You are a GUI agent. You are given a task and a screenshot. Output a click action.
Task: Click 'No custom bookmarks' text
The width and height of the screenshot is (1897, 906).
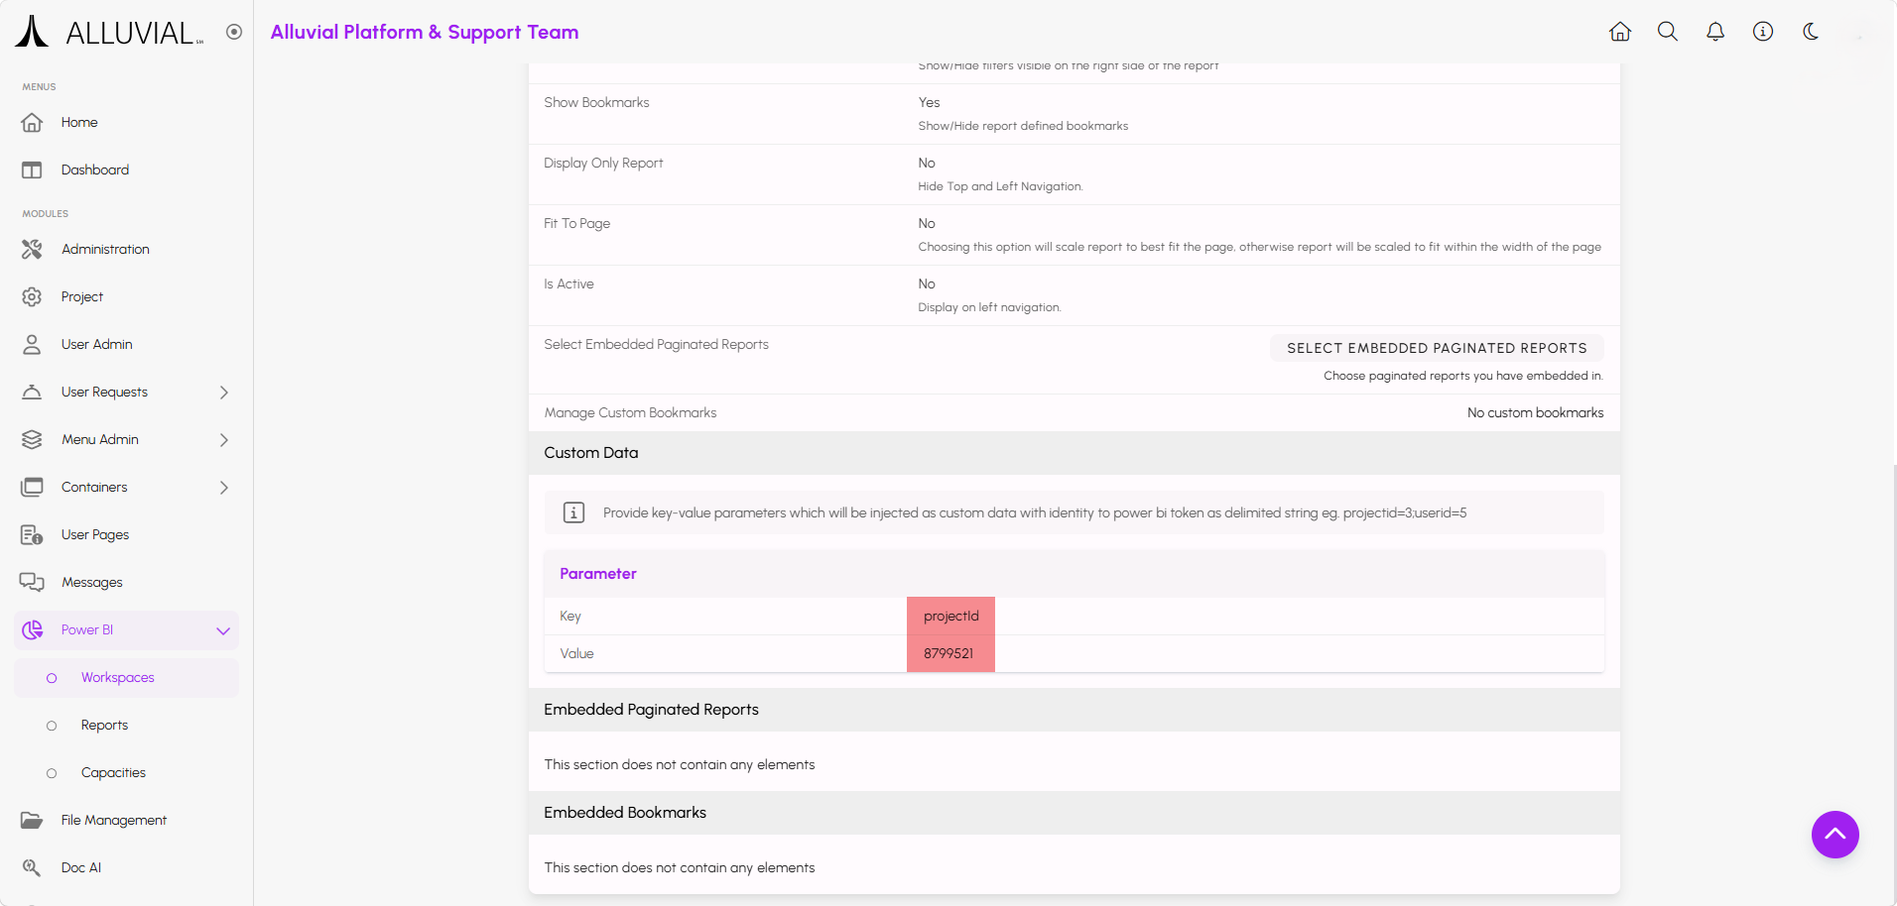1535,412
